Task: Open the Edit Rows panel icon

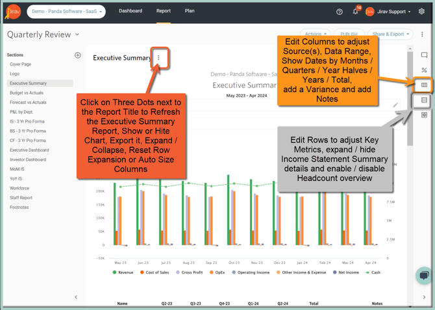Action: click(424, 101)
